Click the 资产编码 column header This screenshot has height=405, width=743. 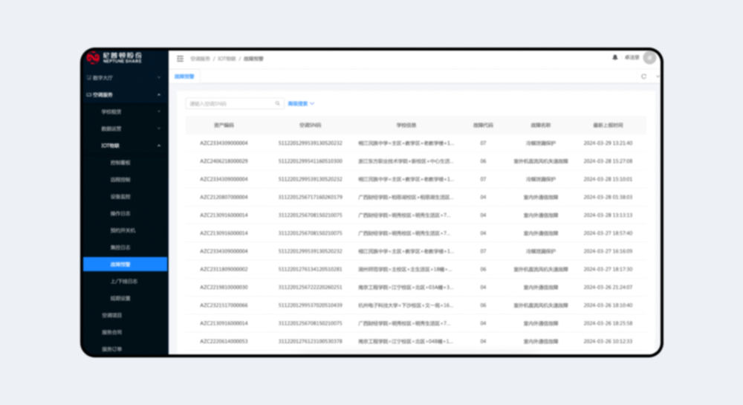coord(224,125)
